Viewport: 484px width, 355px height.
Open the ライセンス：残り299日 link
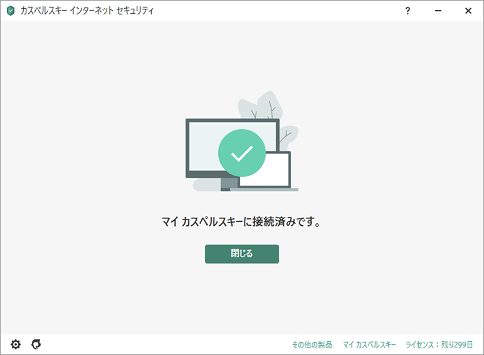(x=439, y=344)
